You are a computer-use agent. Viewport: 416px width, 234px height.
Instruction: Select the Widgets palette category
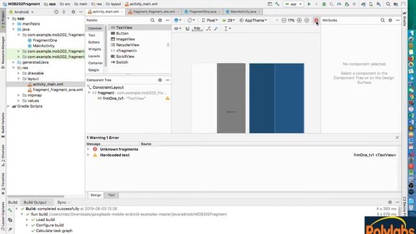tap(94, 49)
